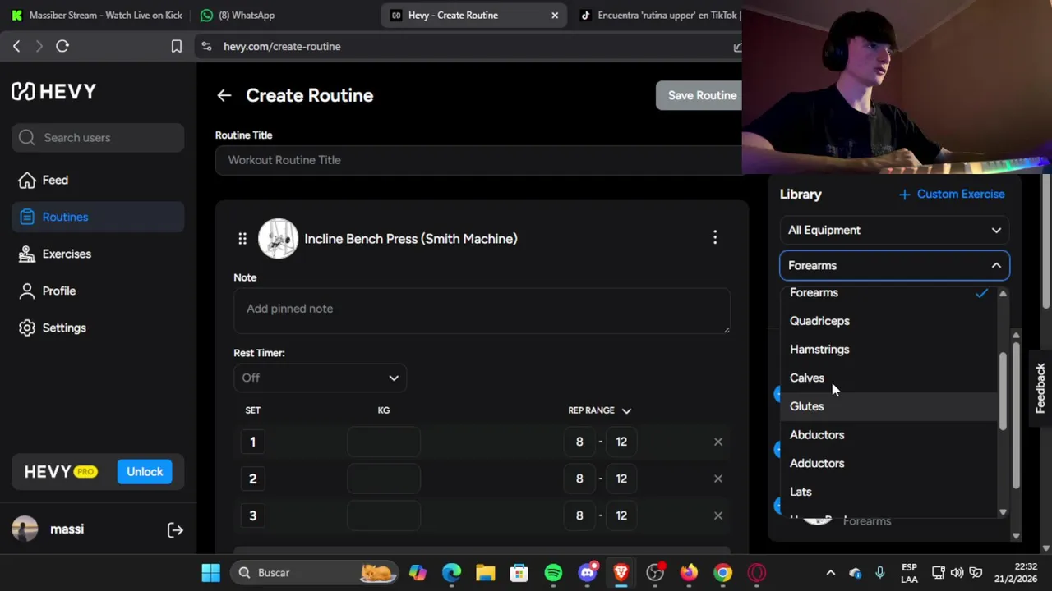
Task: Open the Profile page
Action: (x=98, y=291)
